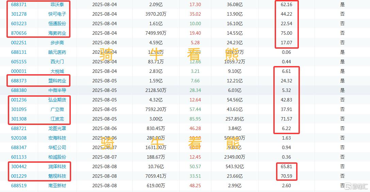The width and height of the screenshot is (370, 192).
Task: Click stock name 柏诚股份
Action: tap(57, 157)
